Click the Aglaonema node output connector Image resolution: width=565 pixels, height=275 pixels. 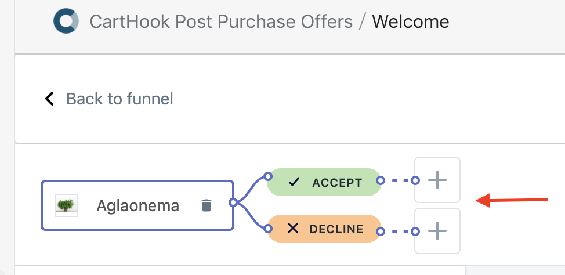[233, 202]
